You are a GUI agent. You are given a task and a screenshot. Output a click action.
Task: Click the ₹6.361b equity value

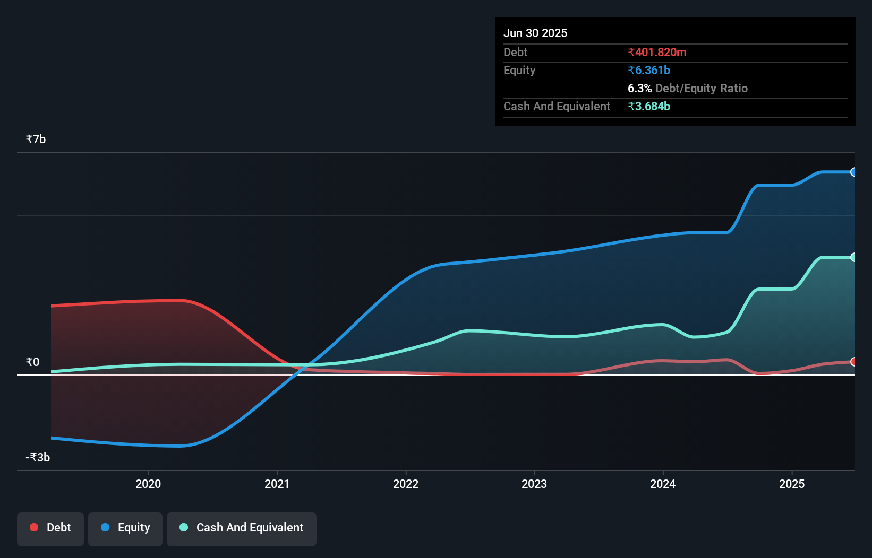pyautogui.click(x=649, y=70)
